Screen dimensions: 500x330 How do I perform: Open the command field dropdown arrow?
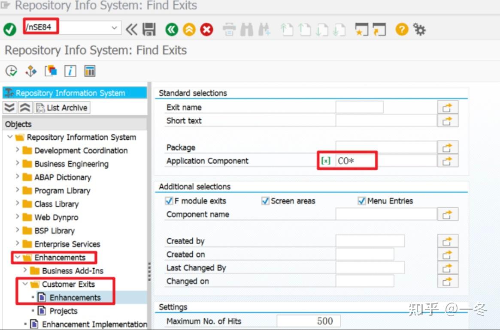(x=115, y=29)
